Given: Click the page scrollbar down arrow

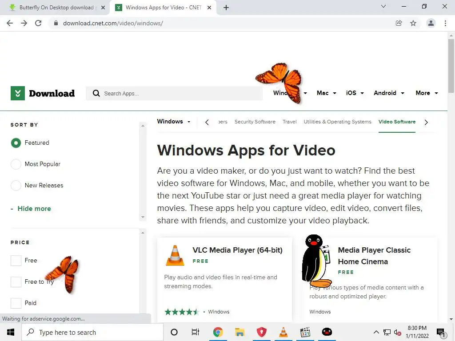Looking at the screenshot, I should click(x=451, y=319).
